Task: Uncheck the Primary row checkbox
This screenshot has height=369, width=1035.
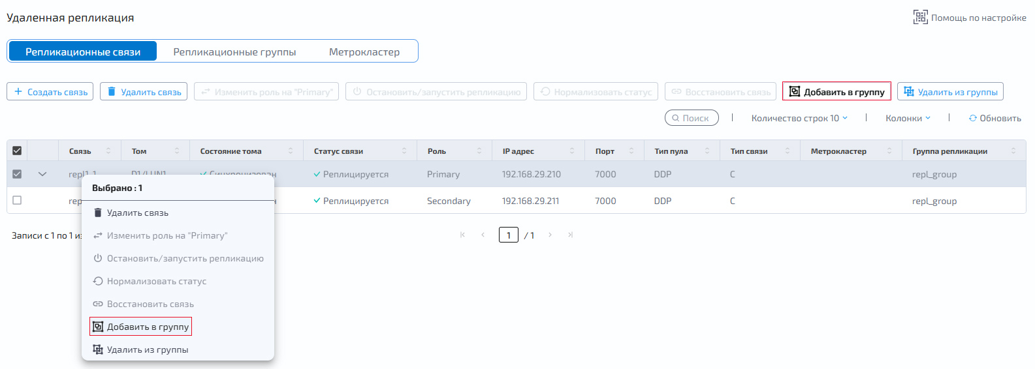Action: pos(17,174)
